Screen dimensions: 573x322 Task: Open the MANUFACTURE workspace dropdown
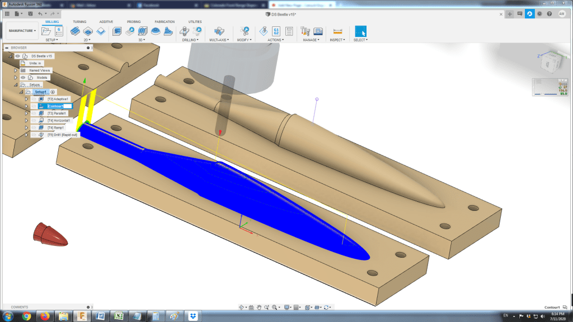(22, 31)
